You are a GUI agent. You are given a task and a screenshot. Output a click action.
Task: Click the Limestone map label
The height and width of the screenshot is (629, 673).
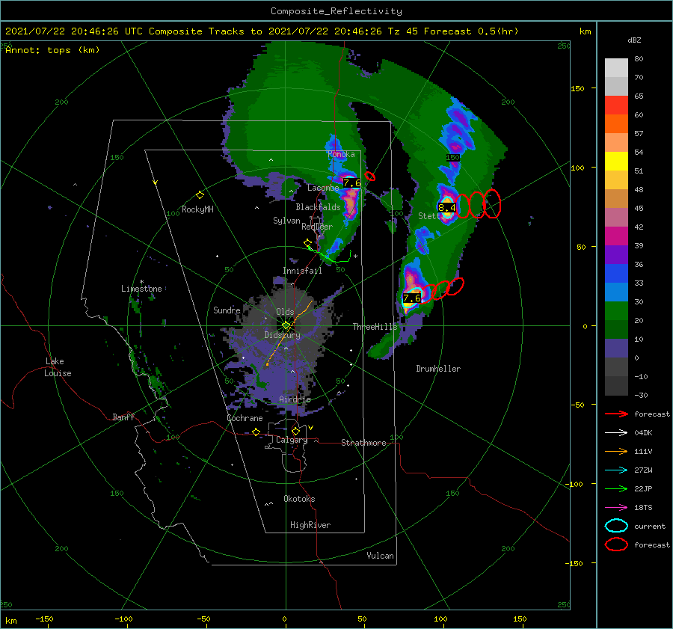(x=141, y=289)
